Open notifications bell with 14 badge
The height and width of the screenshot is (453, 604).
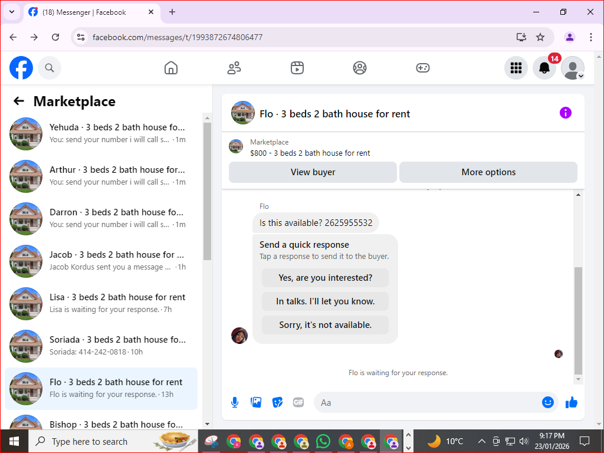click(544, 68)
